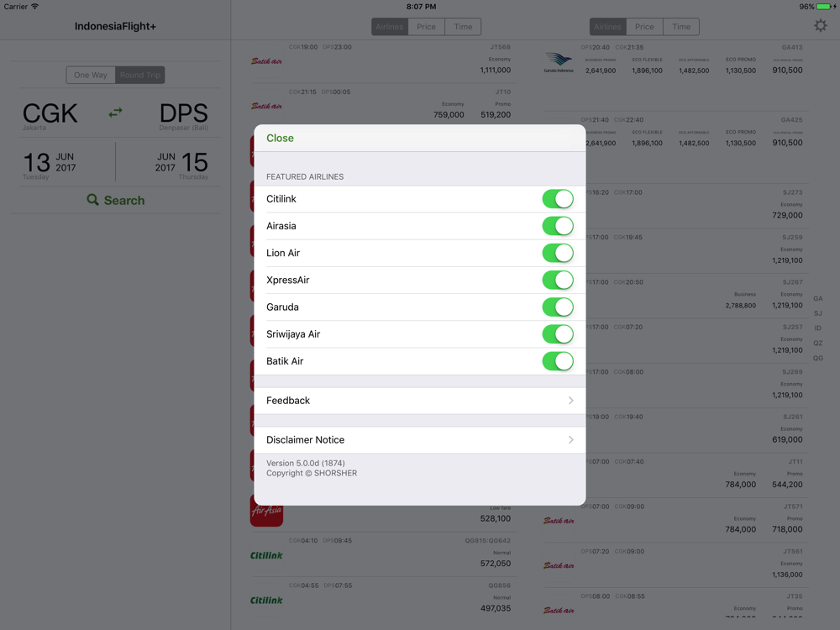Tap the Batik Air logo for flight JT10
Image resolution: width=840 pixels, height=630 pixels.
click(x=267, y=106)
